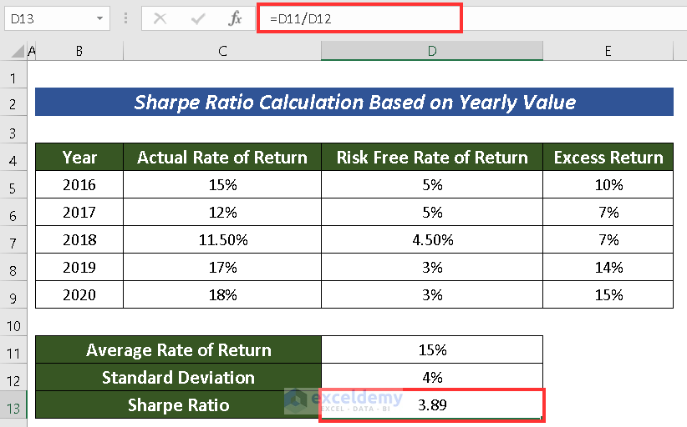
Task: Click the Cancel (X) icon in formula bar
Action: (x=160, y=19)
